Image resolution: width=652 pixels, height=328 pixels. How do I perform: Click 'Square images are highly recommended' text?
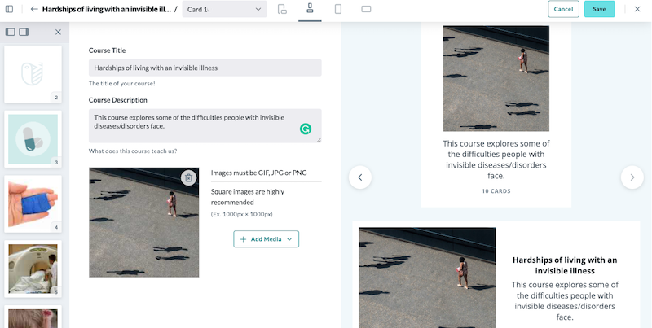point(248,197)
